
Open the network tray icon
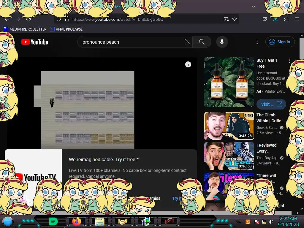coord(264,222)
